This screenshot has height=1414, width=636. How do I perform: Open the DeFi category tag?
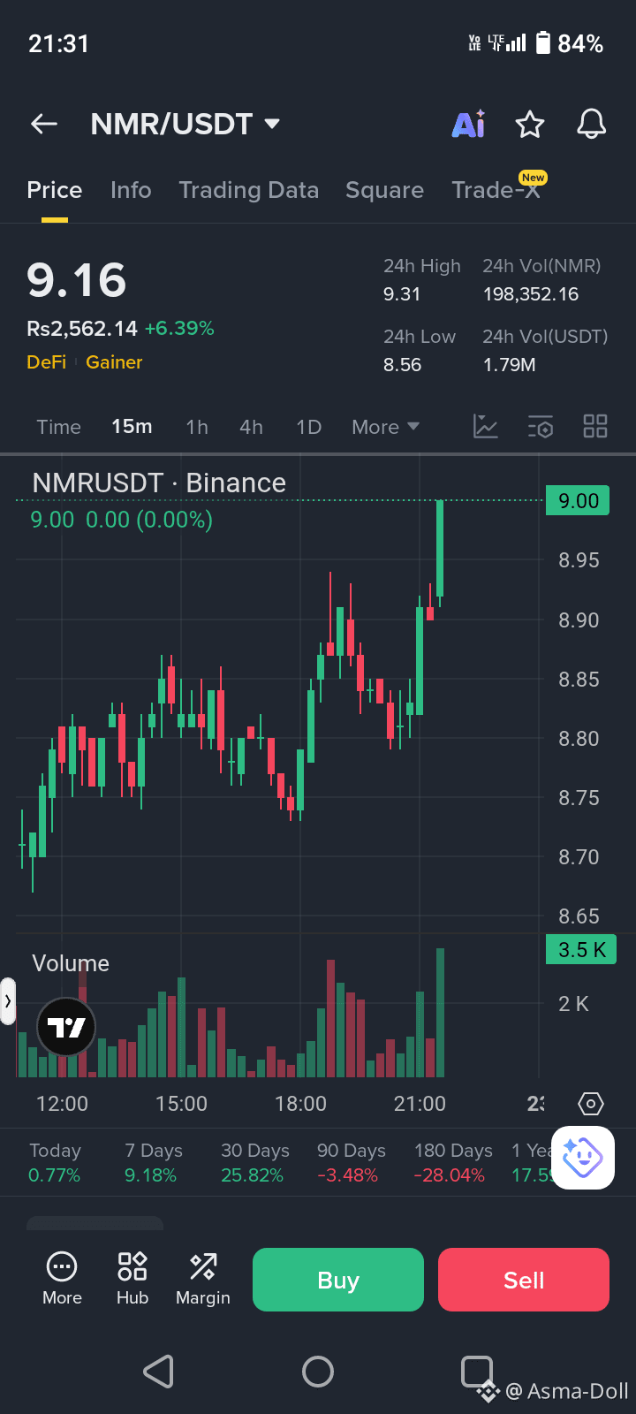(47, 362)
